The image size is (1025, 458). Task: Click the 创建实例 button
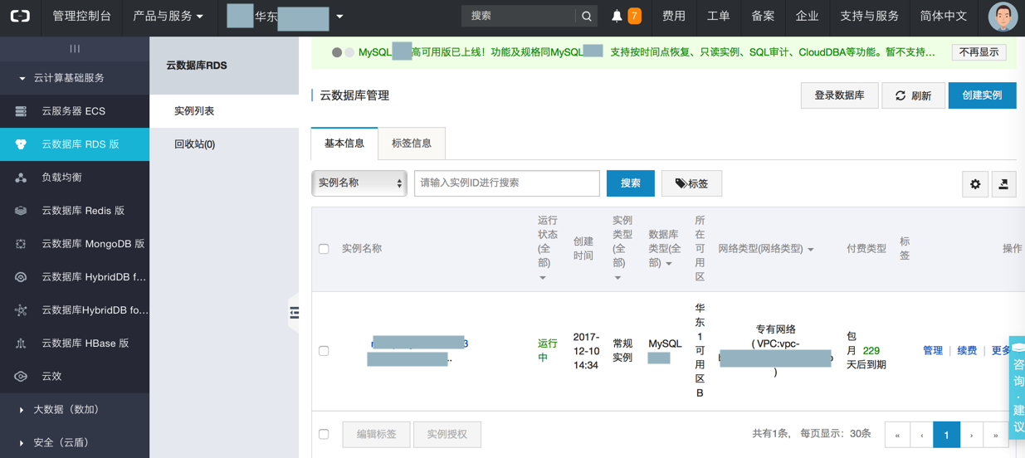point(982,95)
